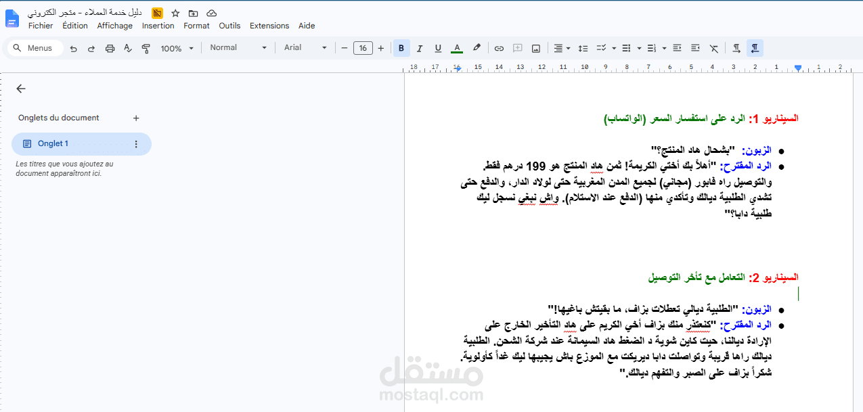Open the text color picker
This screenshot has width=863, height=412.
(457, 48)
